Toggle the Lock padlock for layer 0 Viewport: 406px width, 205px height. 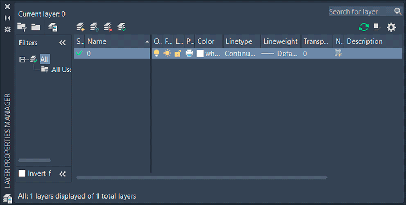(x=178, y=54)
